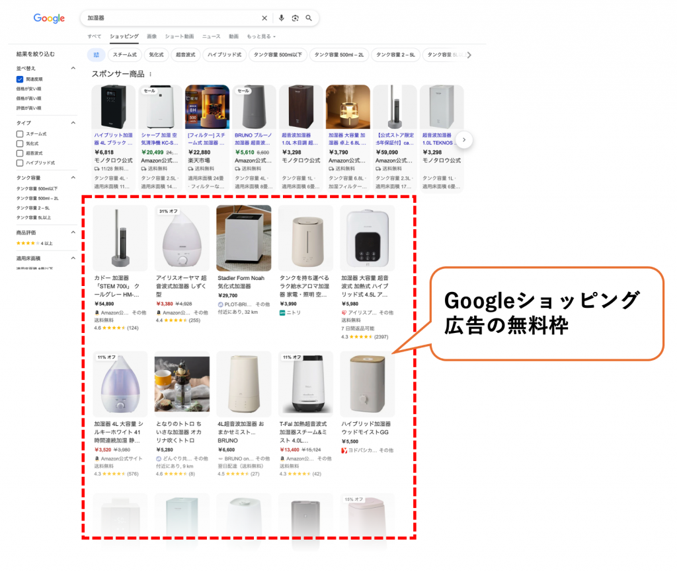Open the blue filter settings icon
The height and width of the screenshot is (572, 677).
click(x=95, y=54)
